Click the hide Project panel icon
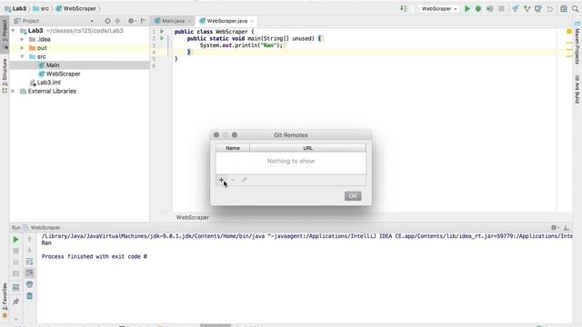This screenshot has height=327, width=582. (144, 21)
